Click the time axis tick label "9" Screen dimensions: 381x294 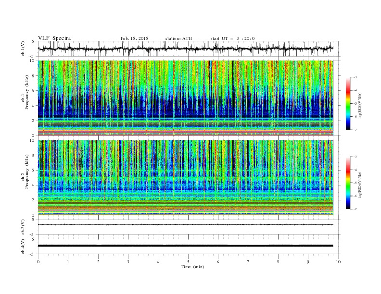(x=308, y=262)
